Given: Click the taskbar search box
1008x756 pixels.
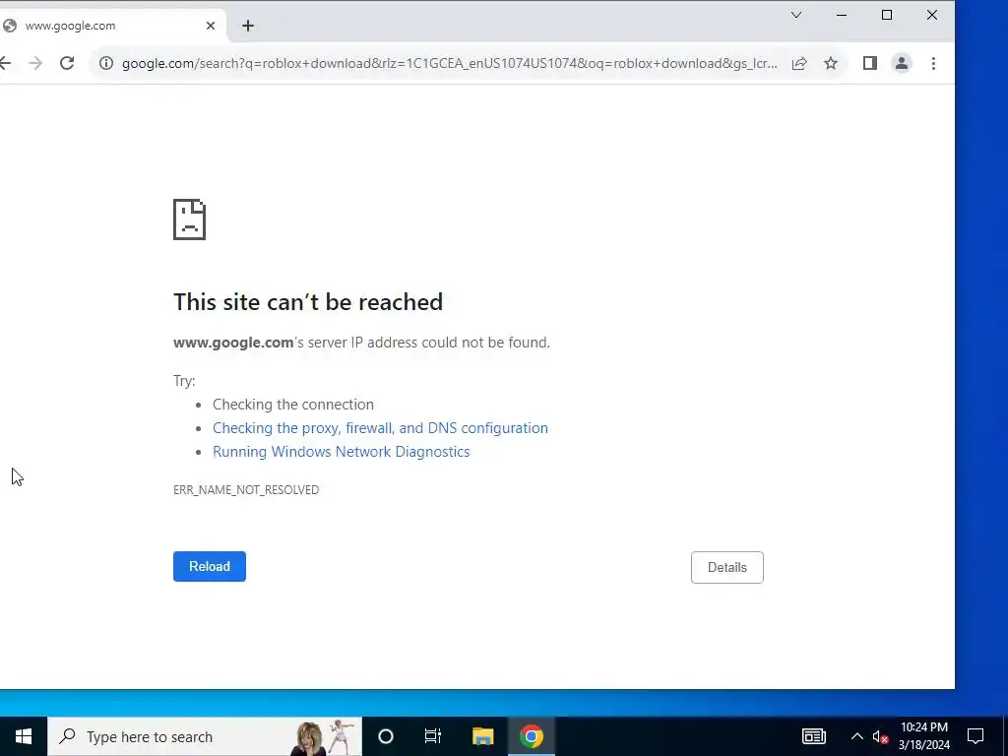Looking at the screenshot, I should click(x=205, y=736).
